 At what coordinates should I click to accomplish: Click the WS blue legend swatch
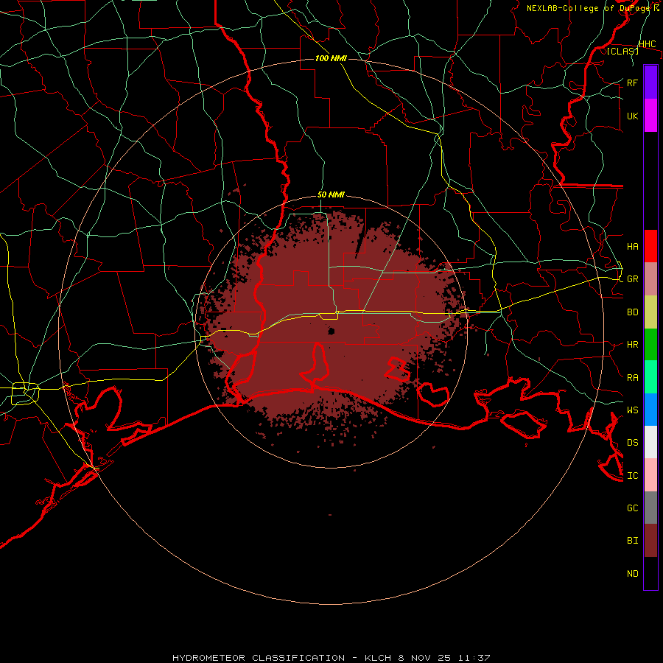click(650, 410)
